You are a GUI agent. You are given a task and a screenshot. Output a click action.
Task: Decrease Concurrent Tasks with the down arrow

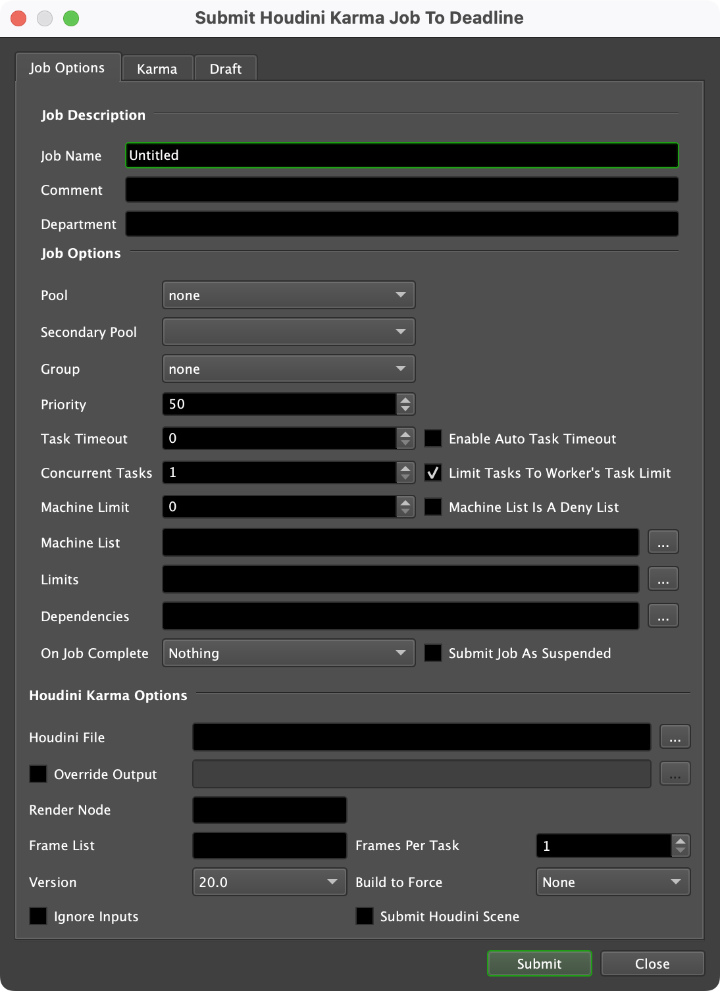pyautogui.click(x=405, y=478)
